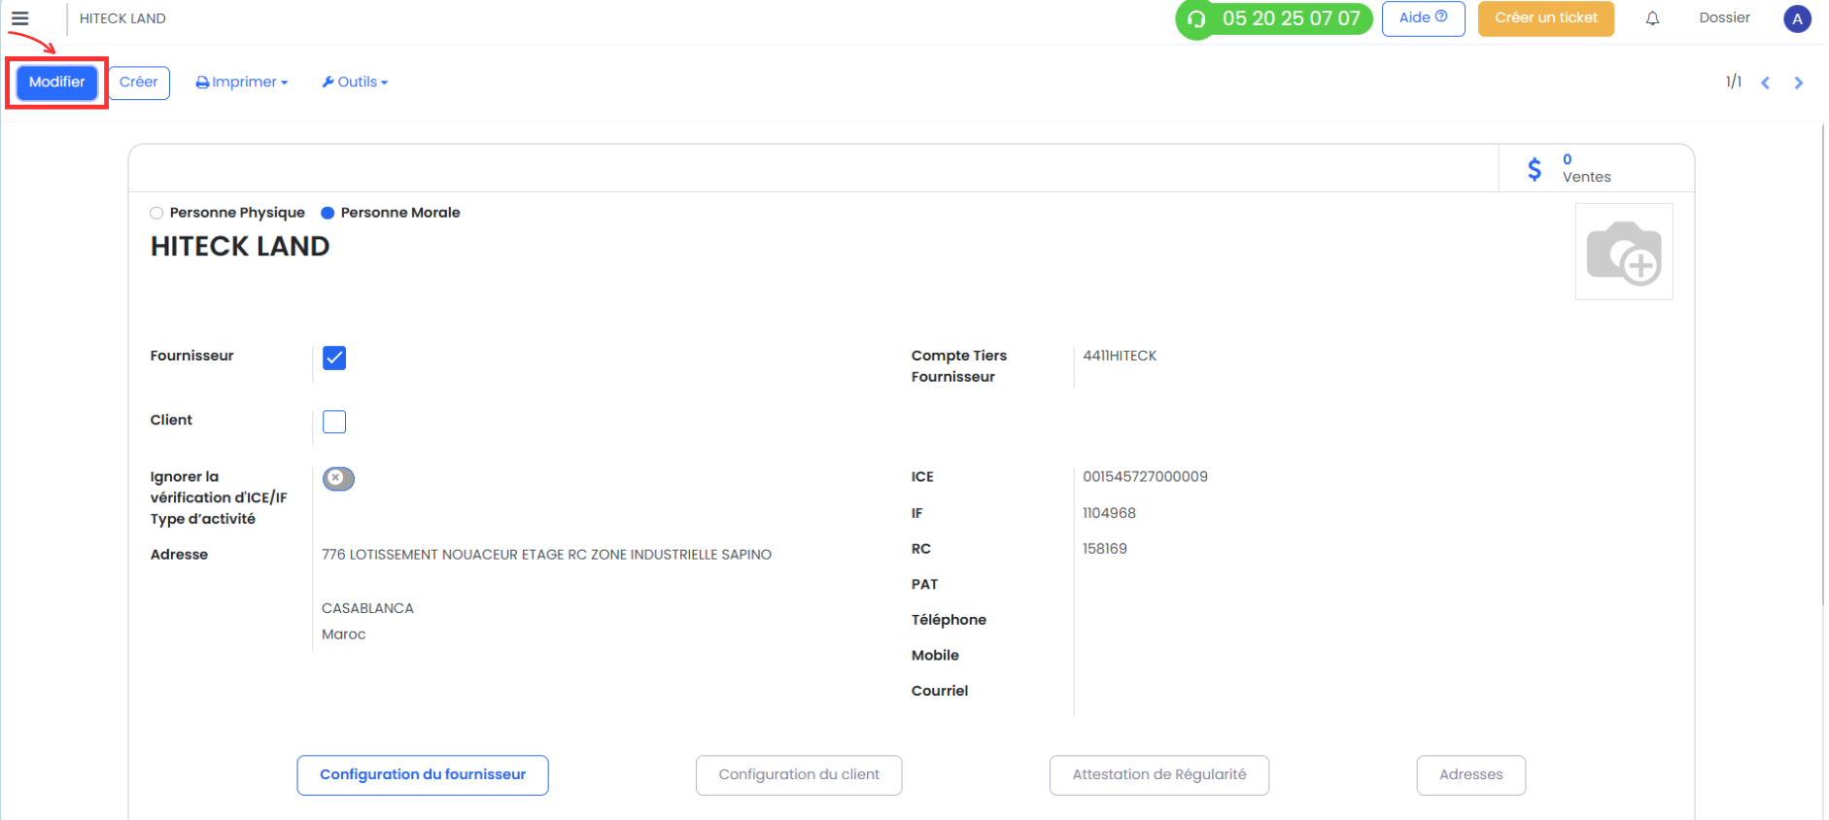The image size is (1829, 820).
Task: Click the 1/1 record pager counter
Action: [x=1734, y=82]
